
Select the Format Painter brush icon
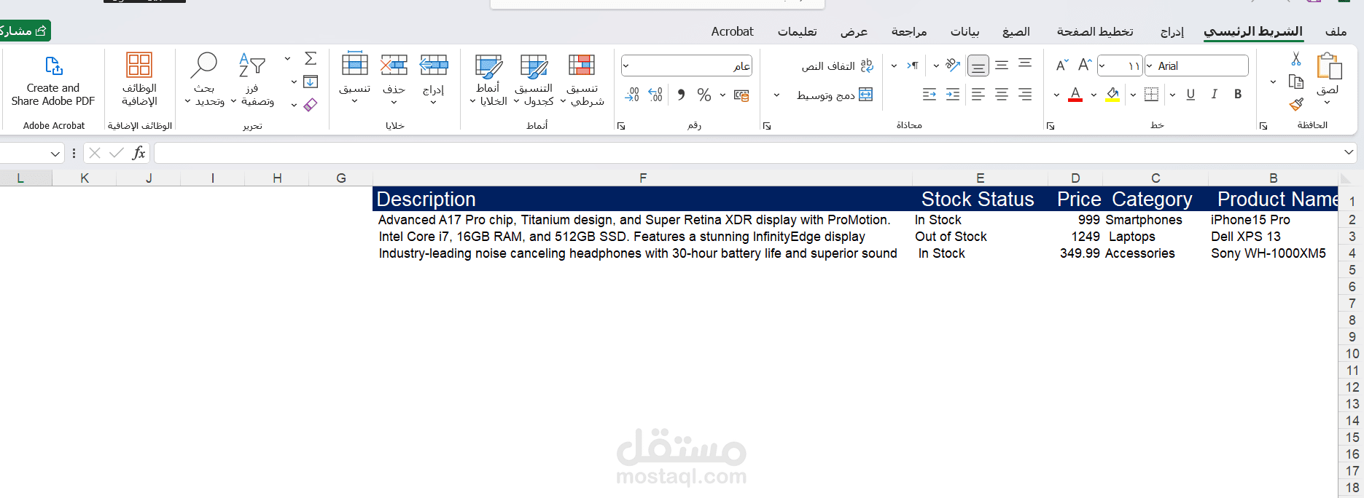pyautogui.click(x=1295, y=104)
